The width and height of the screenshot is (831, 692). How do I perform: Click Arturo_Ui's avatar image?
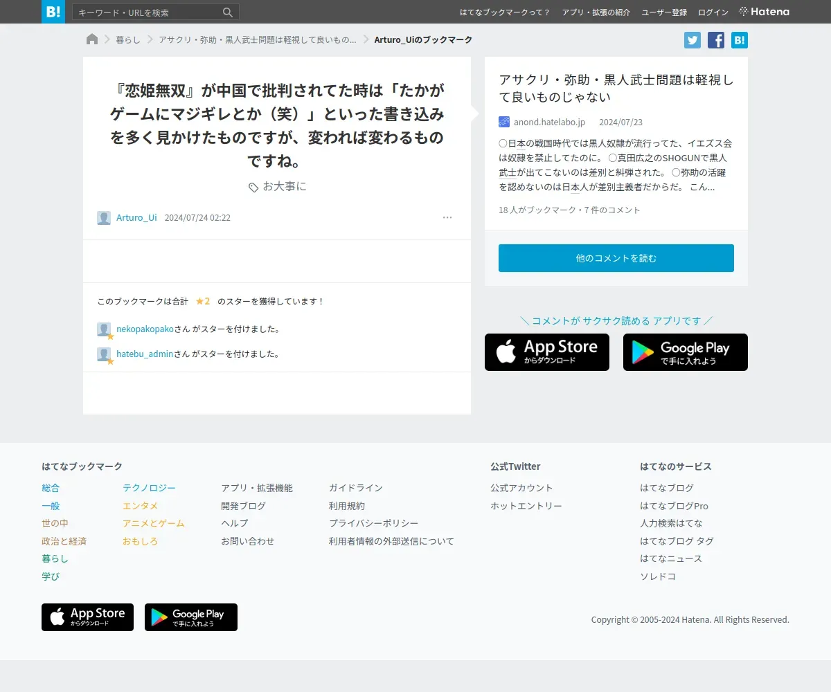pyautogui.click(x=104, y=218)
